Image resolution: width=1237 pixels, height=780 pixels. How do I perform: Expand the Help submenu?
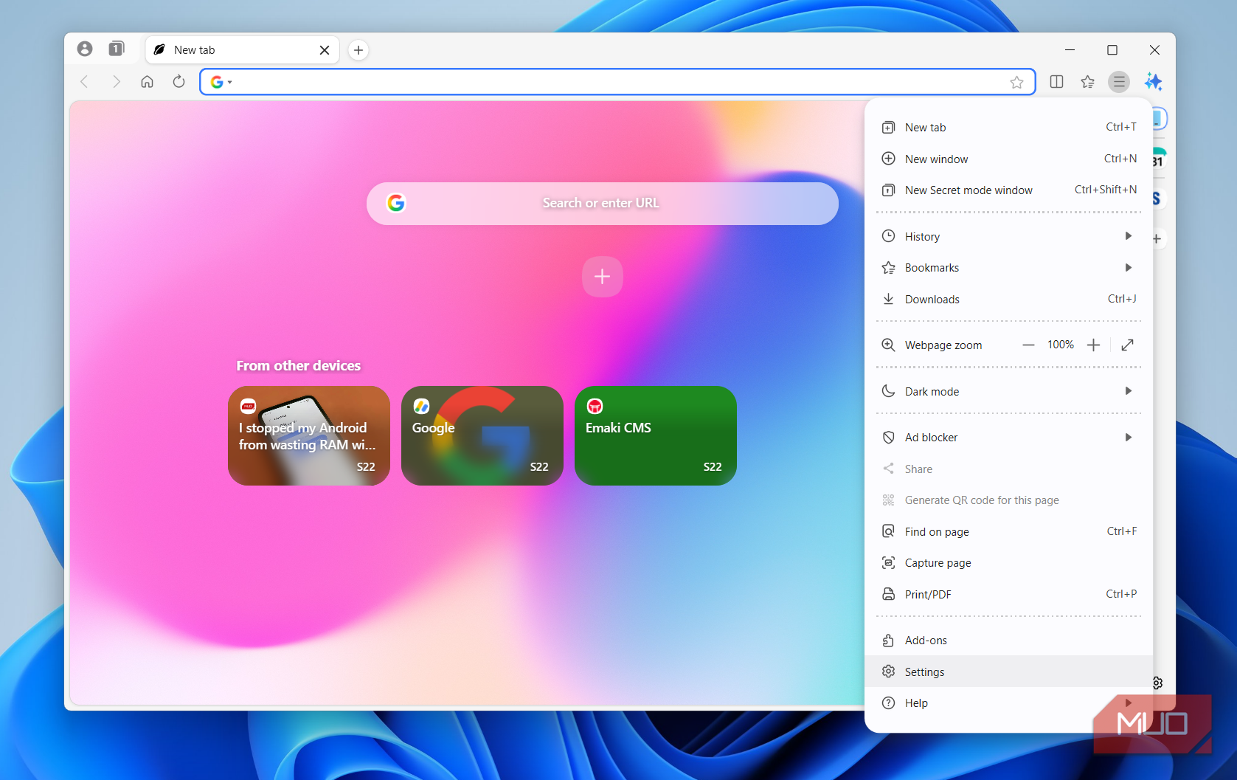pyautogui.click(x=1008, y=703)
